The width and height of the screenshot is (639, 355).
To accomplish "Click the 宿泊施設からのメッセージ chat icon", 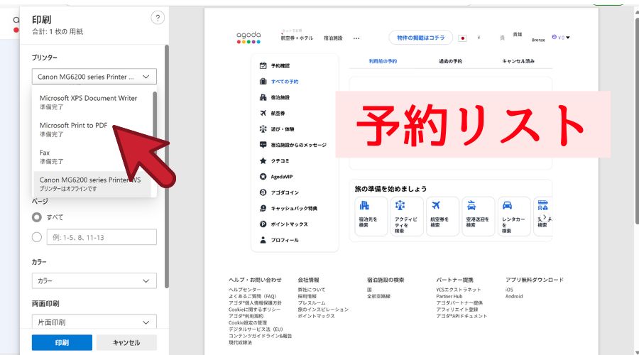I will tap(263, 145).
